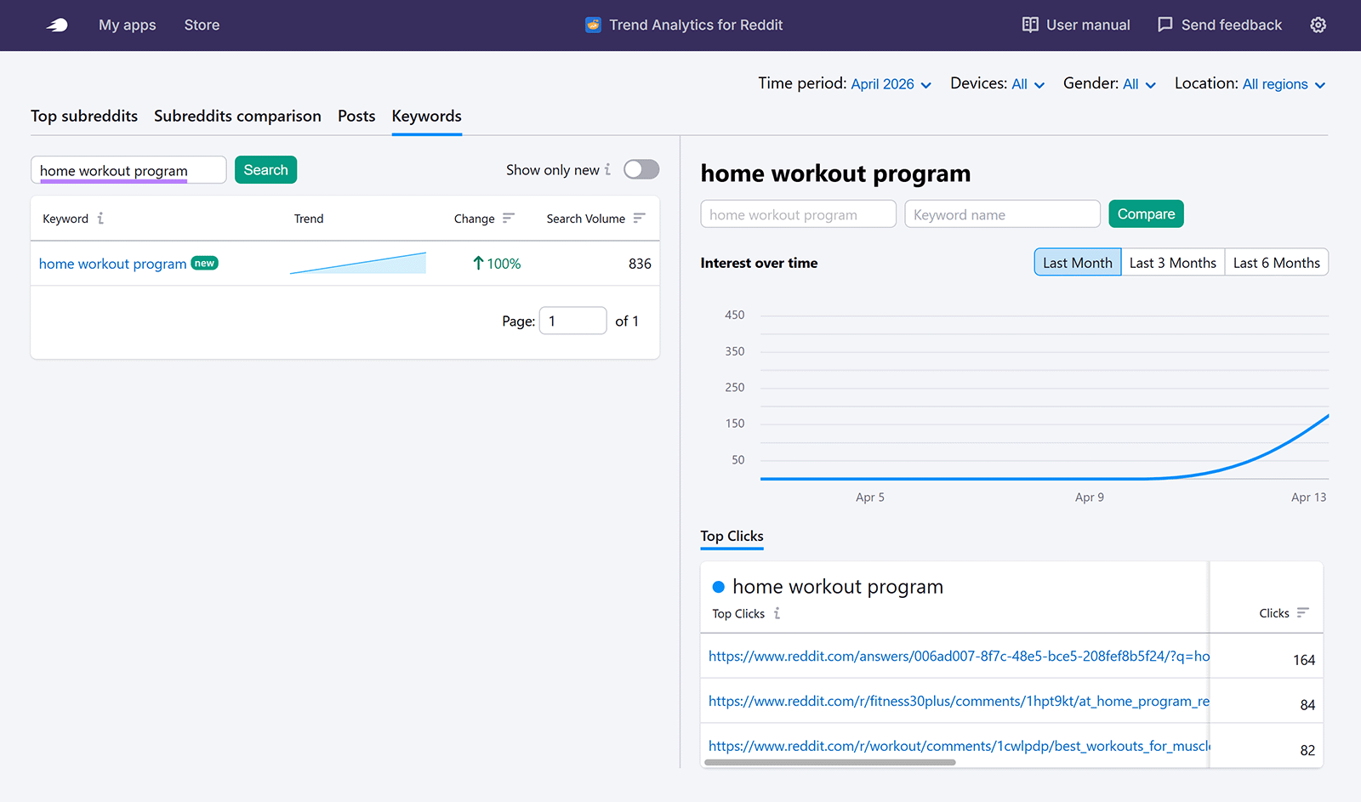Open the Location All regions dropdown
Viewport: 1361px width, 802px height.
pos(1284,84)
